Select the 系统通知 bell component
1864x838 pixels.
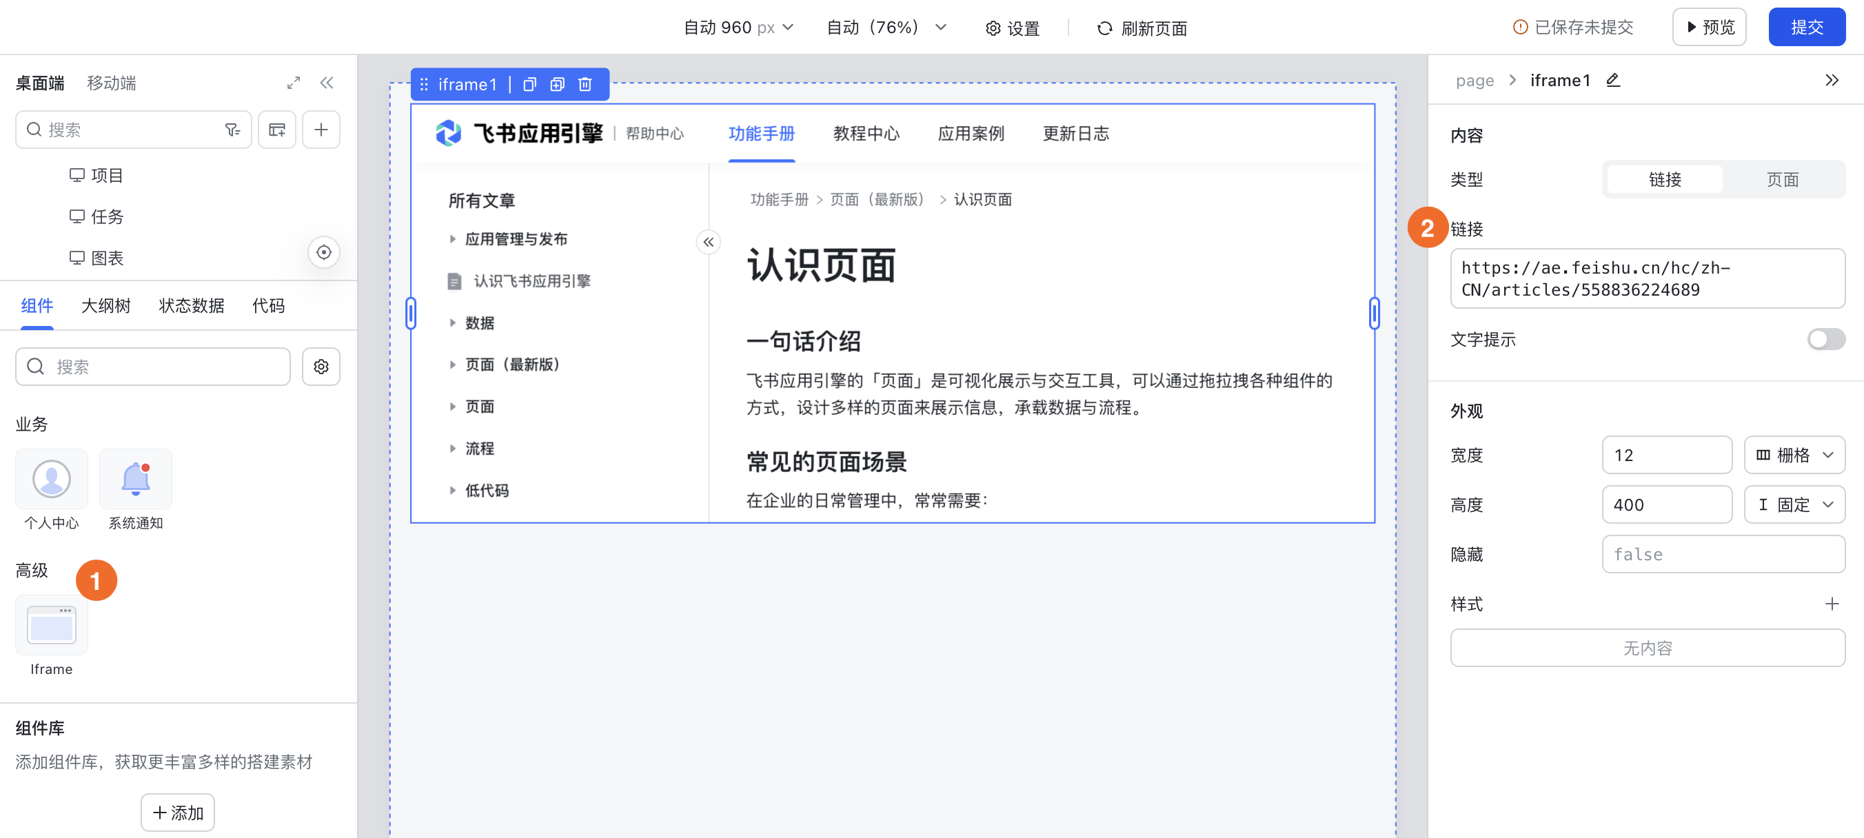[x=136, y=478]
